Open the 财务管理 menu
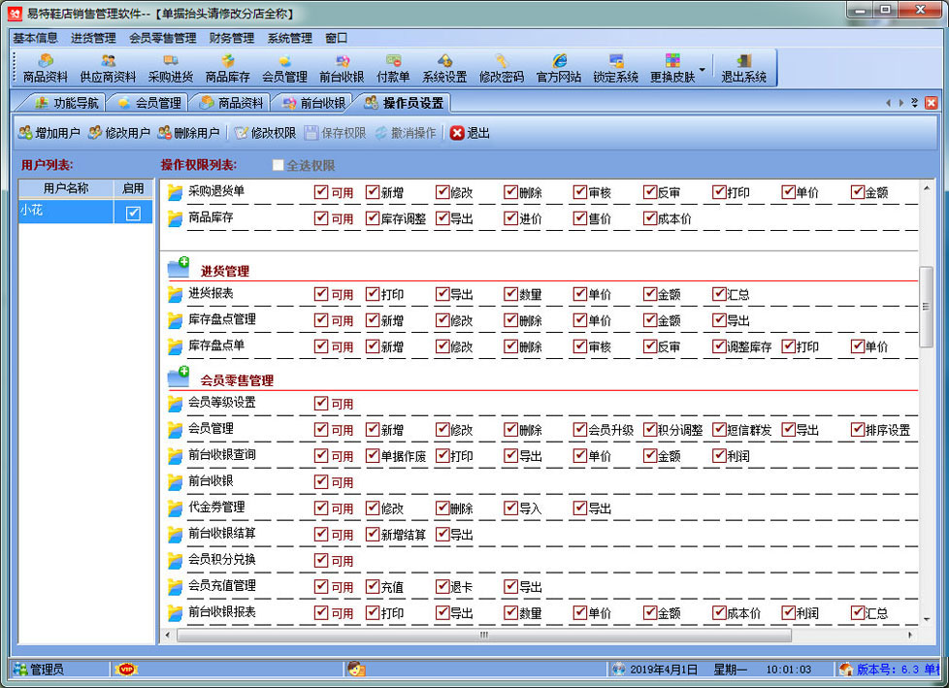The width and height of the screenshot is (949, 688). pos(231,38)
